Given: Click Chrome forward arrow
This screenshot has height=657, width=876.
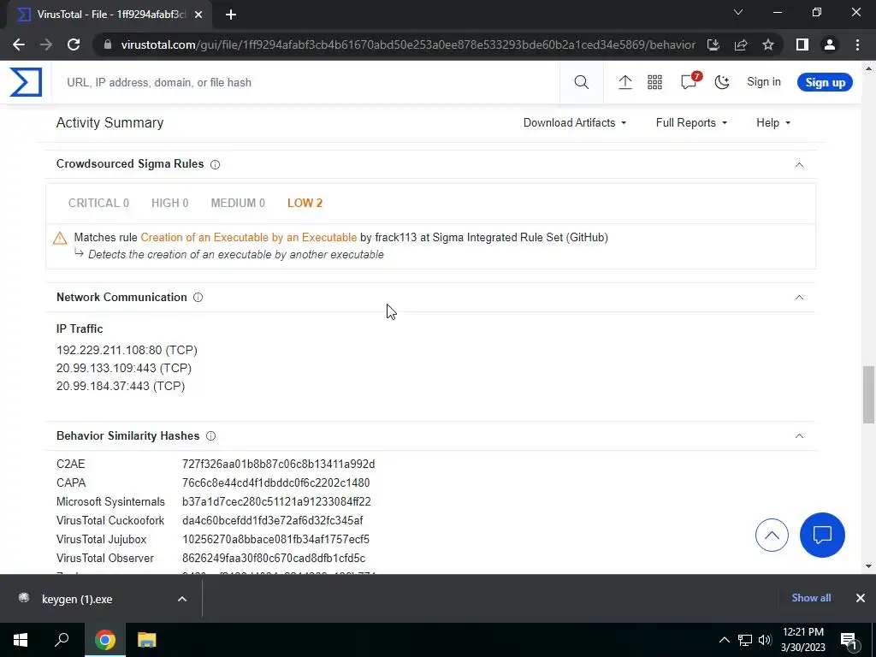Looking at the screenshot, I should coord(46,44).
